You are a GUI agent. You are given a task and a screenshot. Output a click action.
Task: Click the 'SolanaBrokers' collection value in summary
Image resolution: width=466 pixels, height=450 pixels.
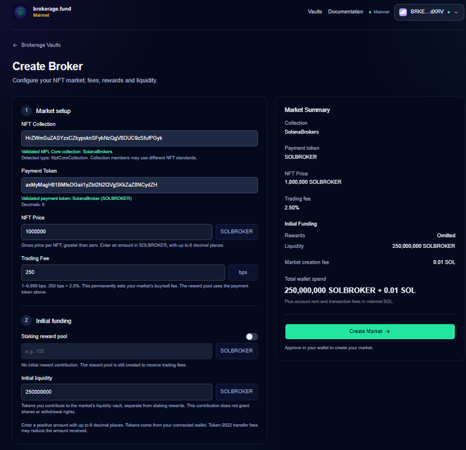tap(302, 132)
